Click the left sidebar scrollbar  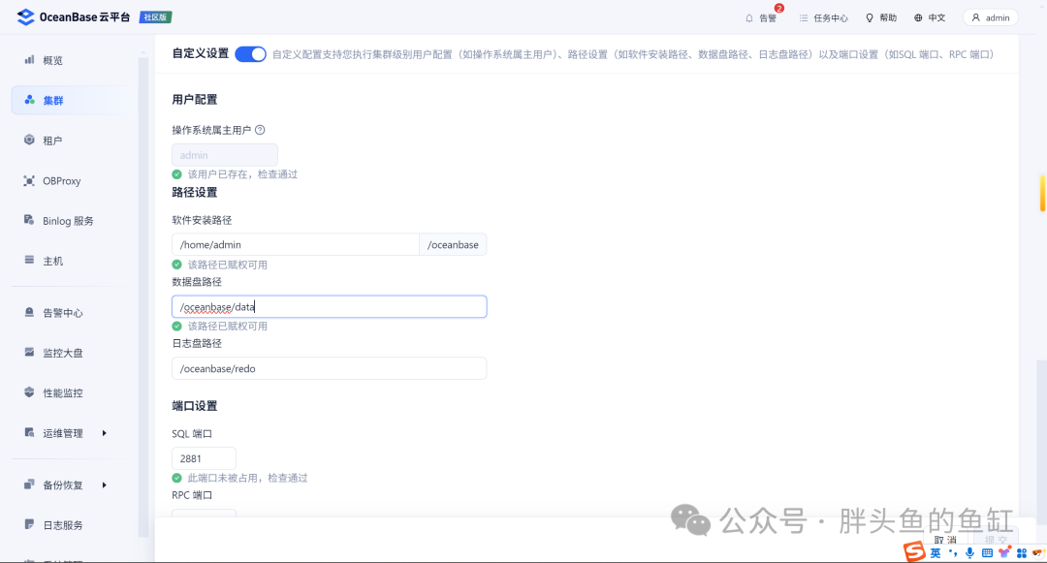coord(143,297)
